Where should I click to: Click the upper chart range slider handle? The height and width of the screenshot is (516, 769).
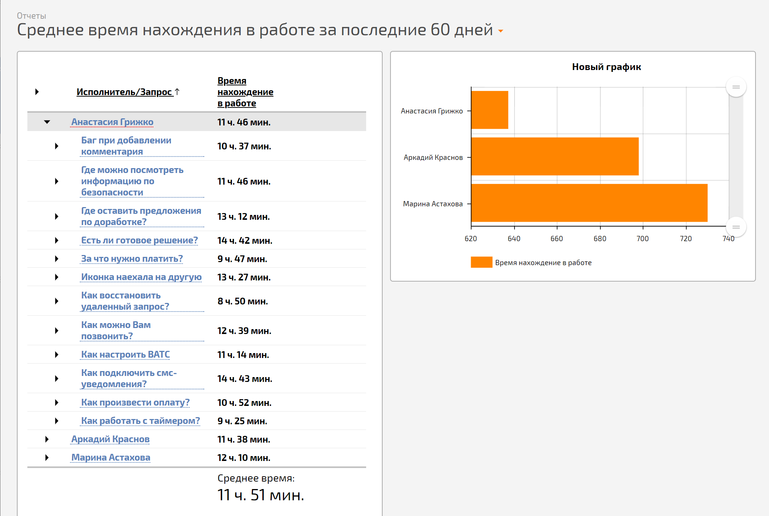[736, 87]
